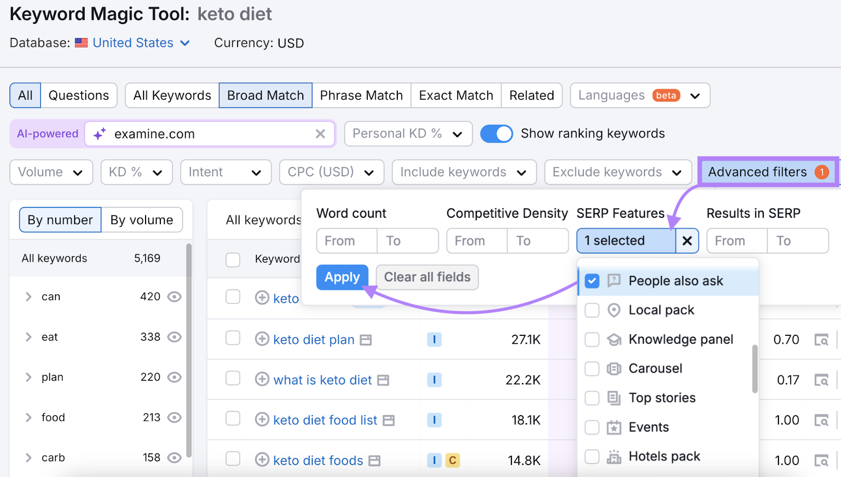Click the plus icon beside "keto diet plan"
841x477 pixels.
262,340
